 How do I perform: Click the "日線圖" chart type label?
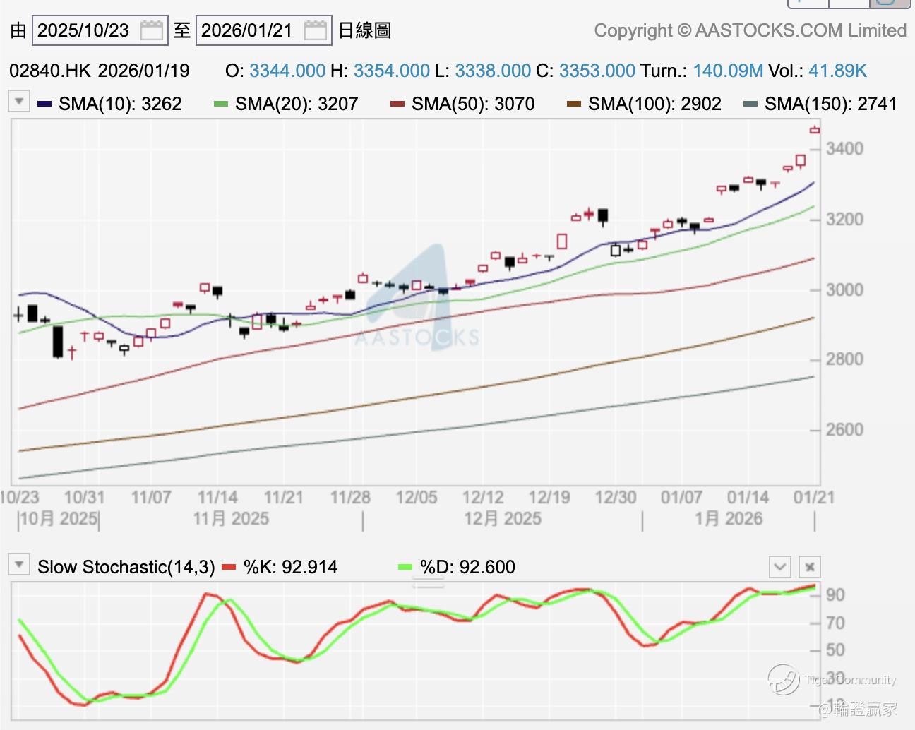pos(365,30)
